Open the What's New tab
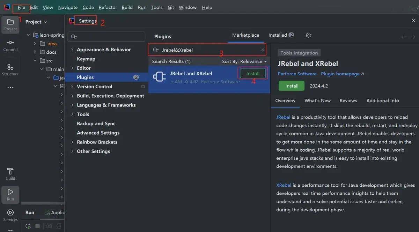 click(317, 100)
